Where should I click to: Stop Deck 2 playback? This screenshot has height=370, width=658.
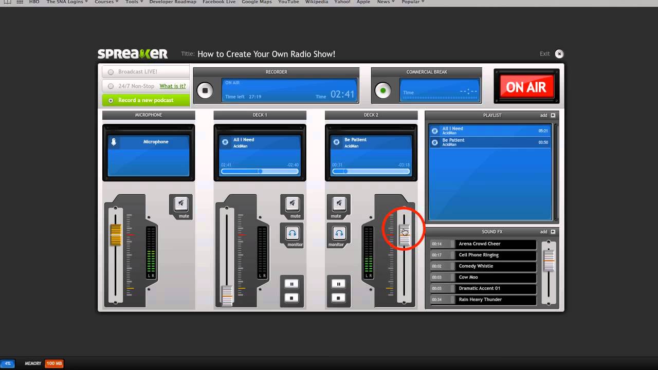pyautogui.click(x=338, y=298)
